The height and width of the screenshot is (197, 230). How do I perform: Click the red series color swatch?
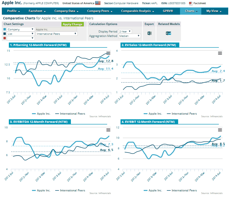coord(4,38)
